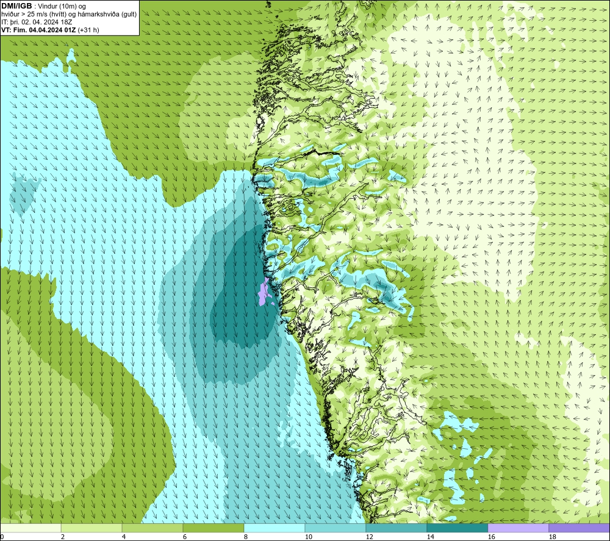Image resolution: width=610 pixels, height=541 pixels.
Task: Click the purple wind maximum patch on the coast
Action: 265,292
